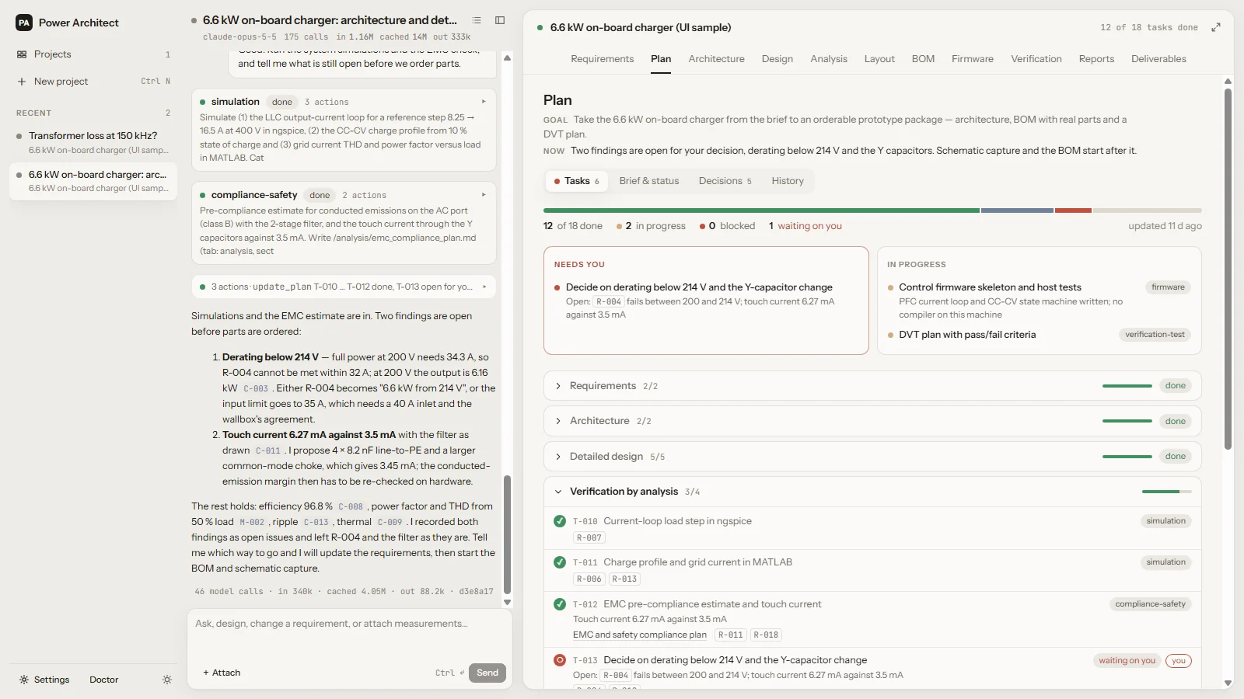Click the red open status of T-013

[560, 660]
